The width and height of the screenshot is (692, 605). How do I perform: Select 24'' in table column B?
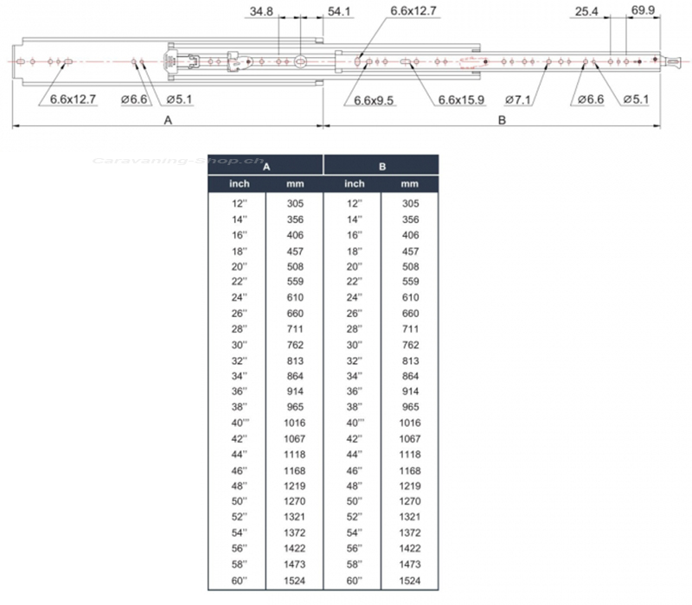pyautogui.click(x=355, y=297)
